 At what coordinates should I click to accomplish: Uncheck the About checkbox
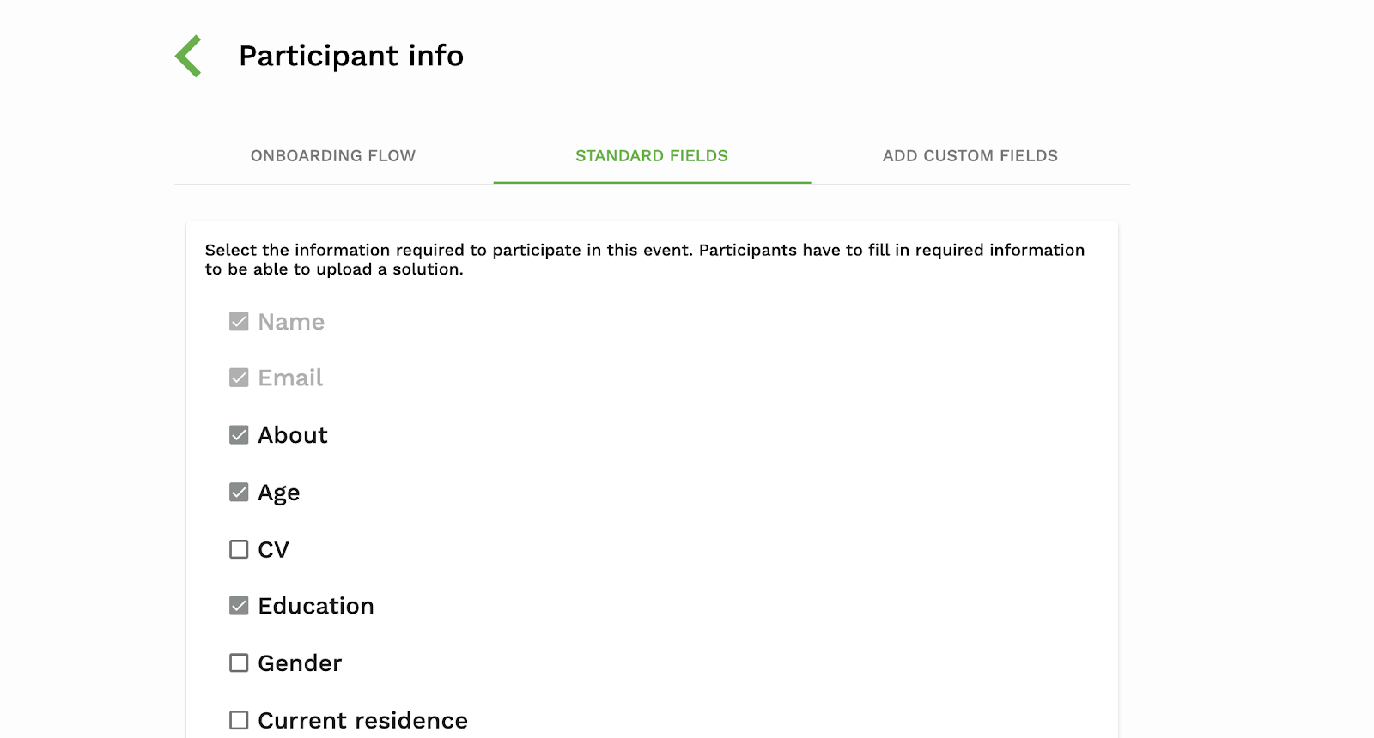pos(239,435)
